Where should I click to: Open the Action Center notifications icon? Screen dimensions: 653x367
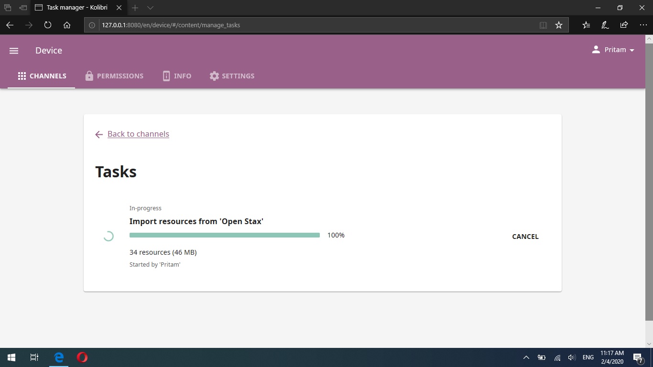(638, 357)
